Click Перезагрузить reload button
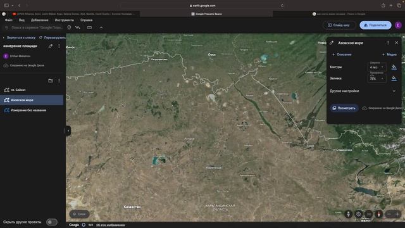This screenshot has height=228, width=405. [x=53, y=37]
